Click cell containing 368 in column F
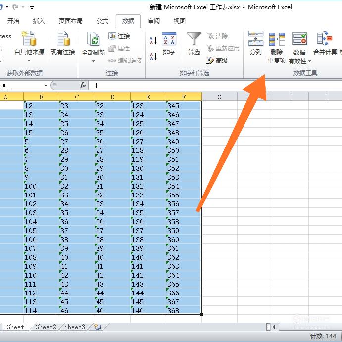This screenshot has height=342, width=342. click(184, 310)
